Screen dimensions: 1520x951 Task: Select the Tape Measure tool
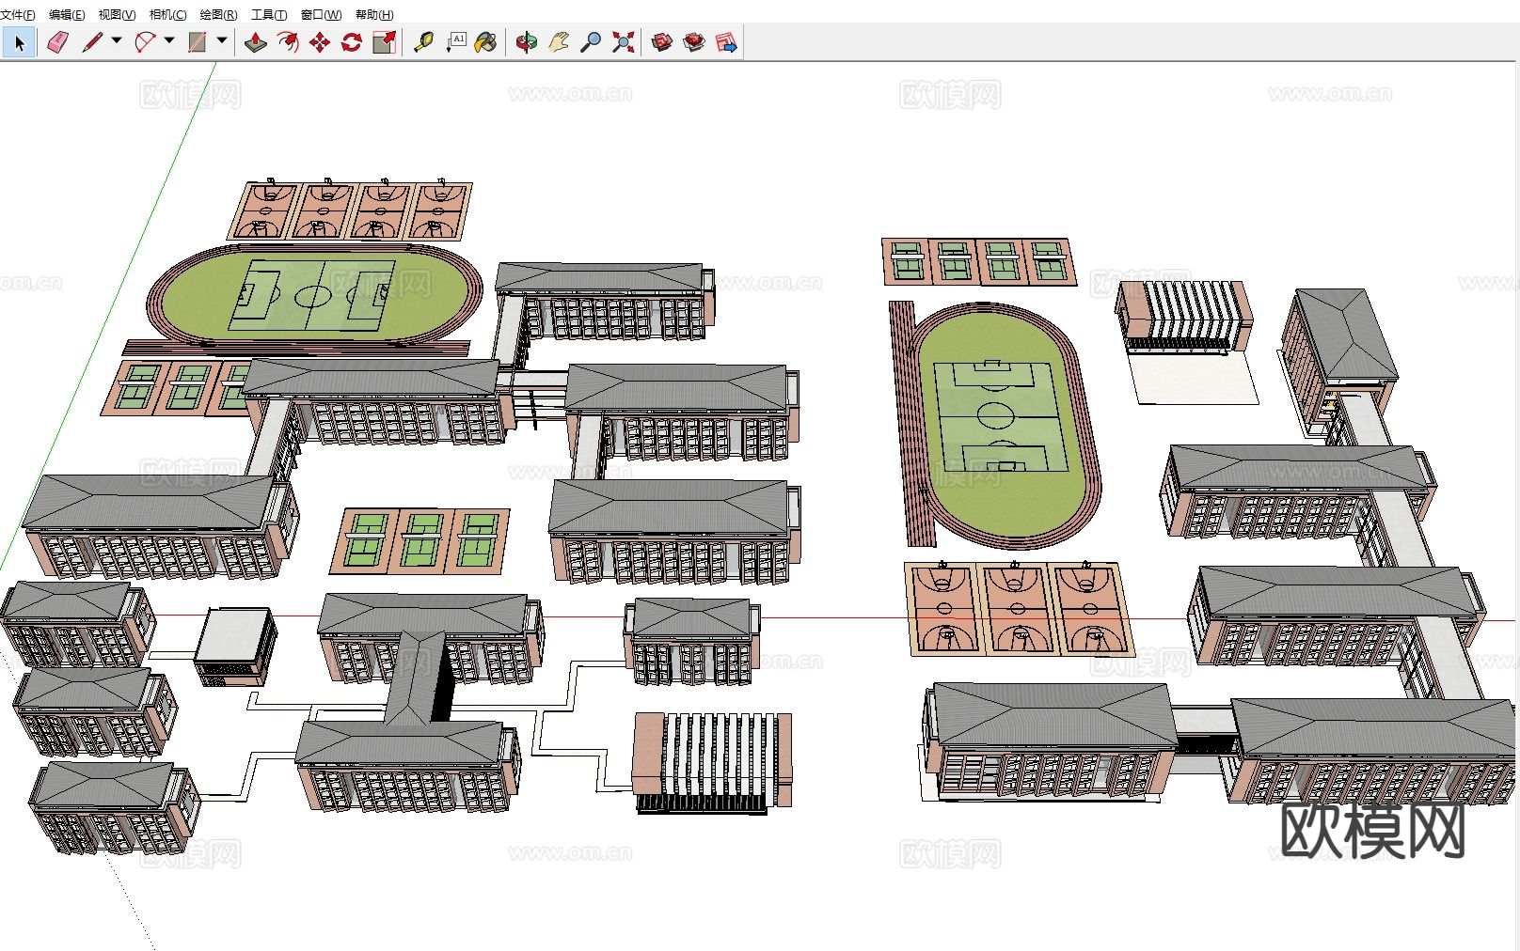click(x=423, y=42)
